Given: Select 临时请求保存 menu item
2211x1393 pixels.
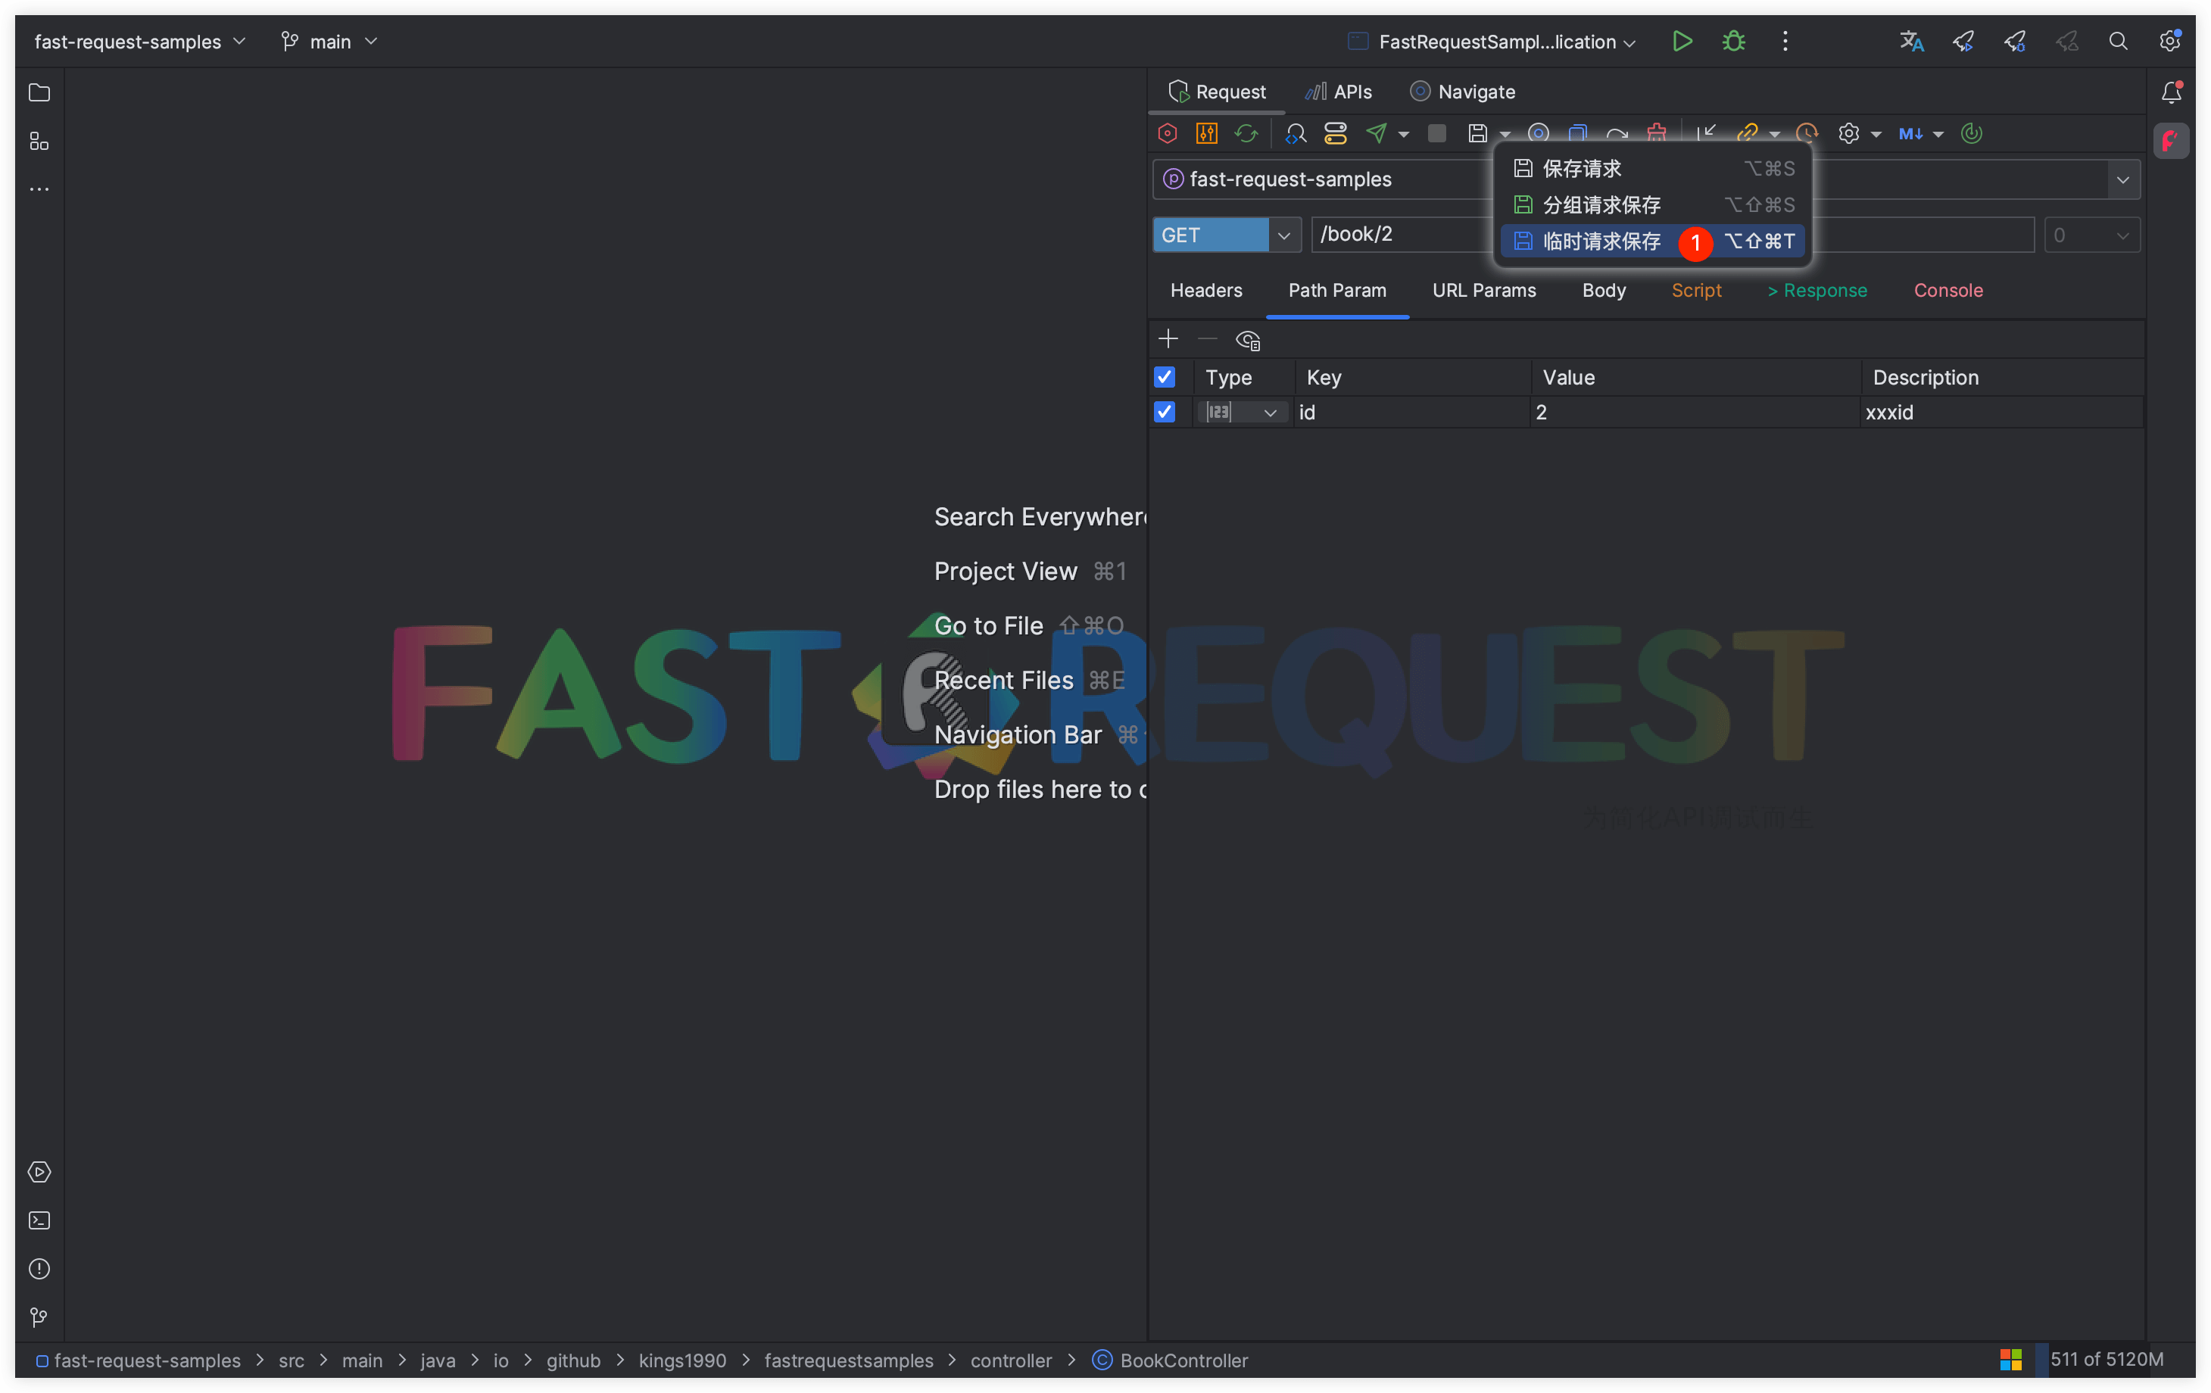Looking at the screenshot, I should click(1601, 241).
